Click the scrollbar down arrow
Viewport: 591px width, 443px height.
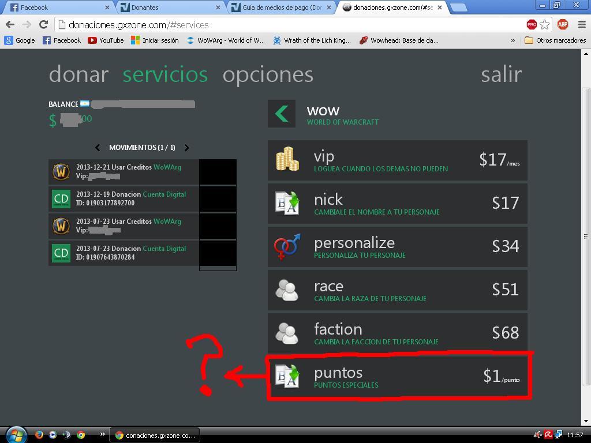pyautogui.click(x=586, y=421)
